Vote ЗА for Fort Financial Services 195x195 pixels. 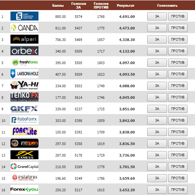click(x=157, y=16)
